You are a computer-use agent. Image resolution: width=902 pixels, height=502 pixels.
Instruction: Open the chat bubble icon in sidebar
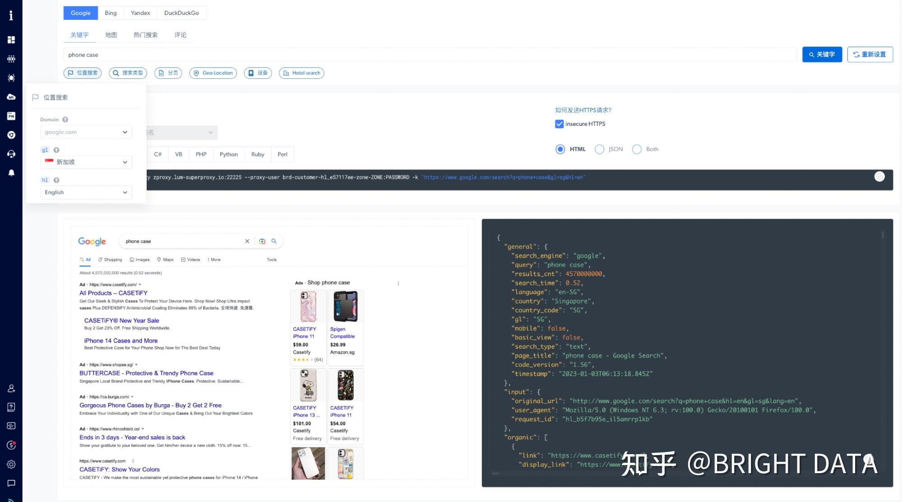[11, 483]
